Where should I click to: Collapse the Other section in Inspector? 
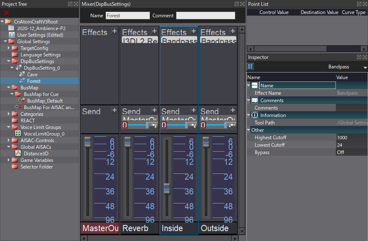coord(249,130)
